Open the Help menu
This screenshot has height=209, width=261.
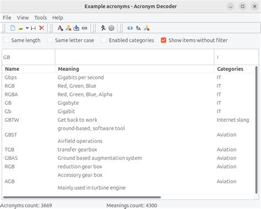(x=58, y=18)
